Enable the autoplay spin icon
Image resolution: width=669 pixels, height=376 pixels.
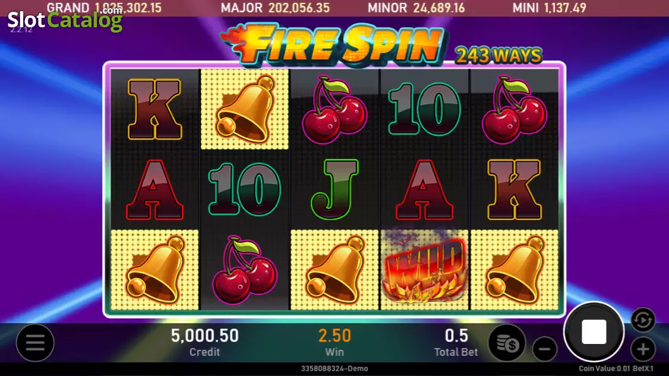point(642,320)
